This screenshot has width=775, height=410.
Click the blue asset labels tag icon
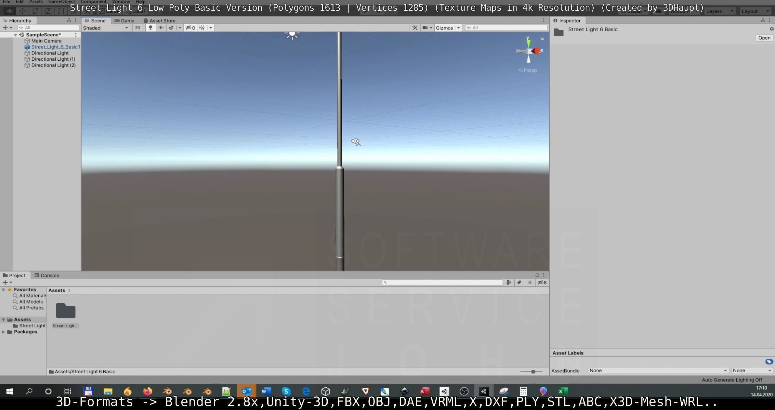[x=769, y=362]
